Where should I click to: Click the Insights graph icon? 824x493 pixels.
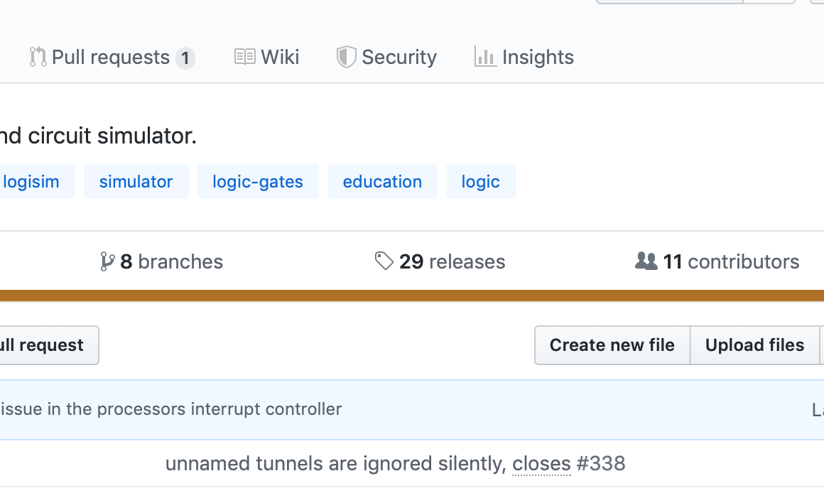pyautogui.click(x=484, y=57)
